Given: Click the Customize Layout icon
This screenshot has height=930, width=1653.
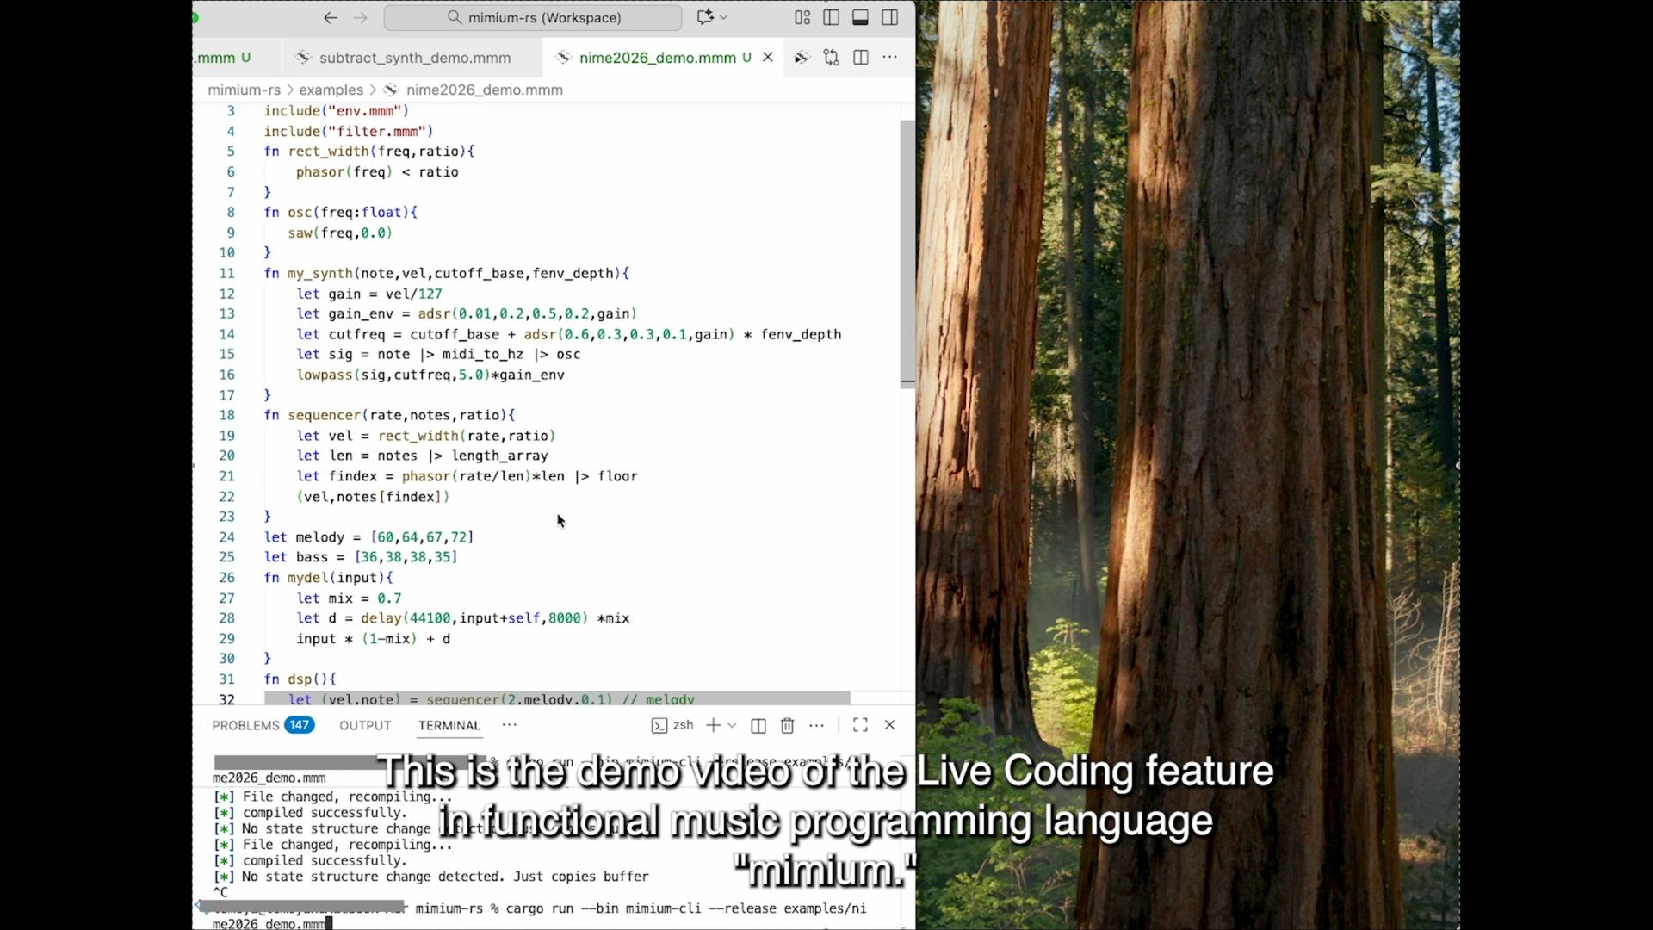Looking at the screenshot, I should tap(802, 17).
